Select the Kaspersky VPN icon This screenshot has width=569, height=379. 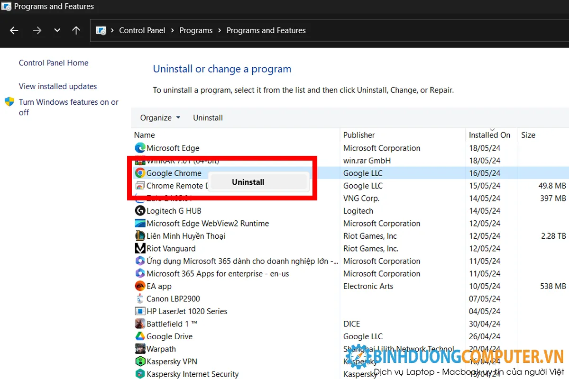pos(139,361)
